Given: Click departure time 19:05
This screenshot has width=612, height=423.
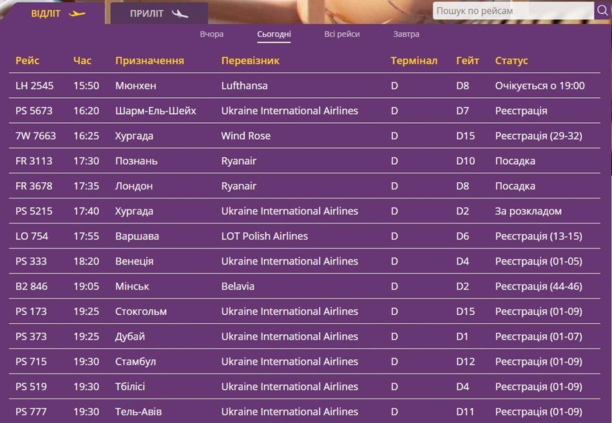Looking at the screenshot, I should pos(86,287).
